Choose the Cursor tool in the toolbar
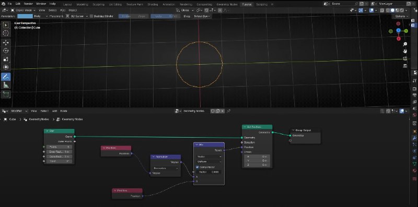Image resolution: width=418 pixels, height=207 pixels. click(x=6, y=33)
